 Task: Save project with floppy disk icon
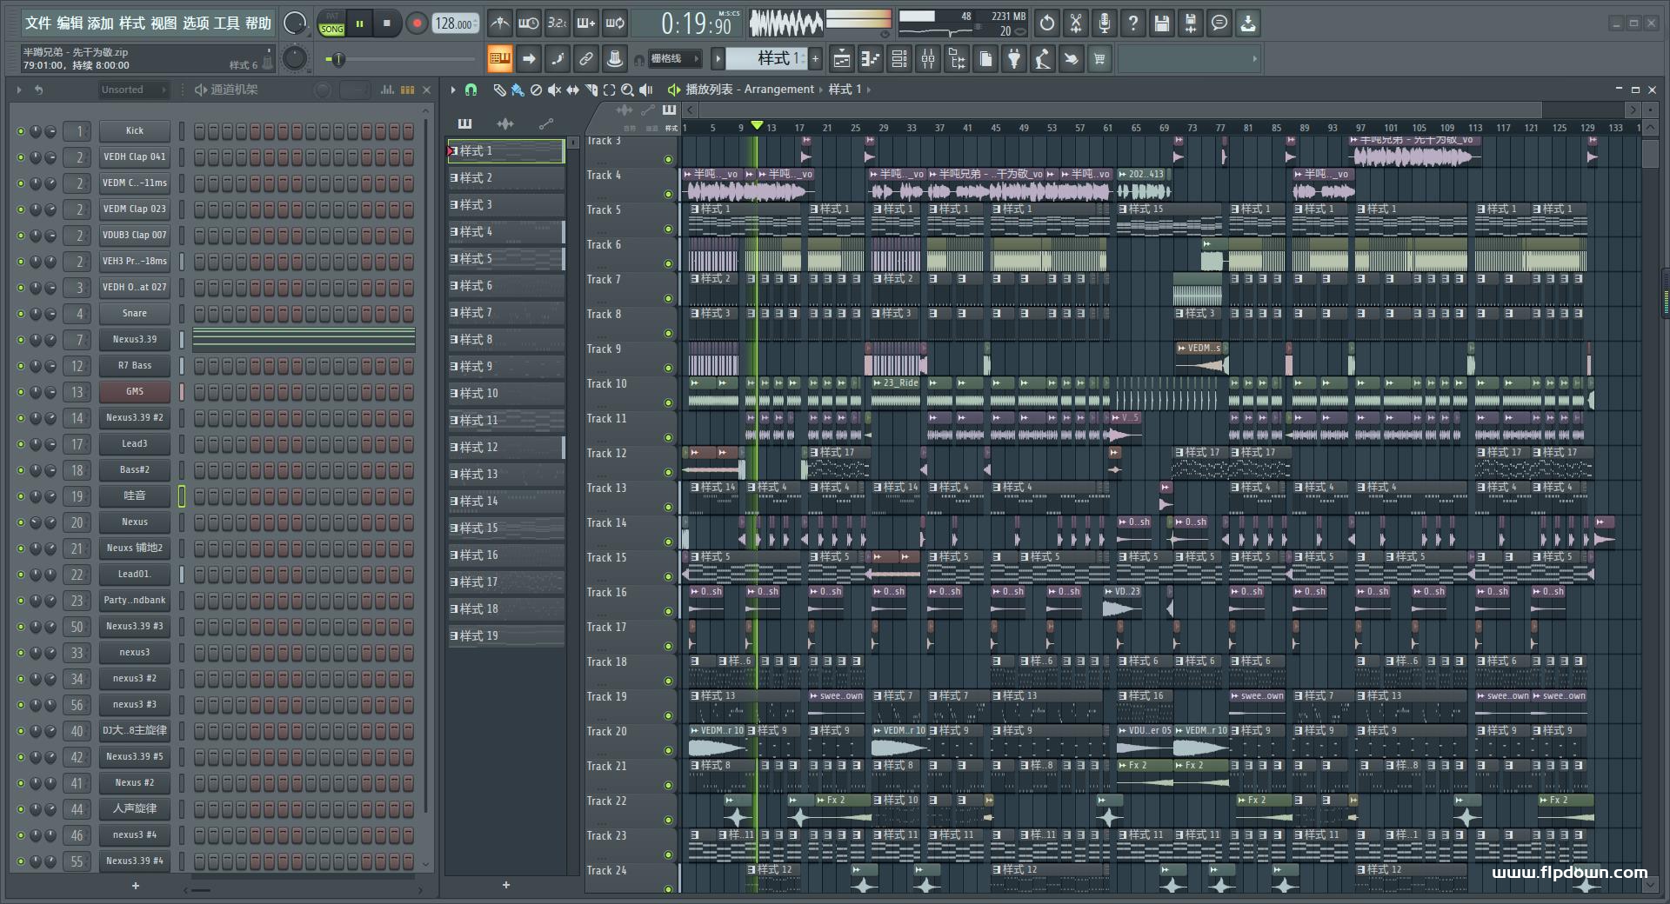(1162, 23)
